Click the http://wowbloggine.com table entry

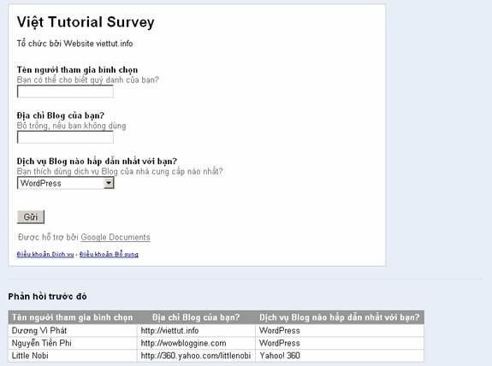click(x=183, y=343)
